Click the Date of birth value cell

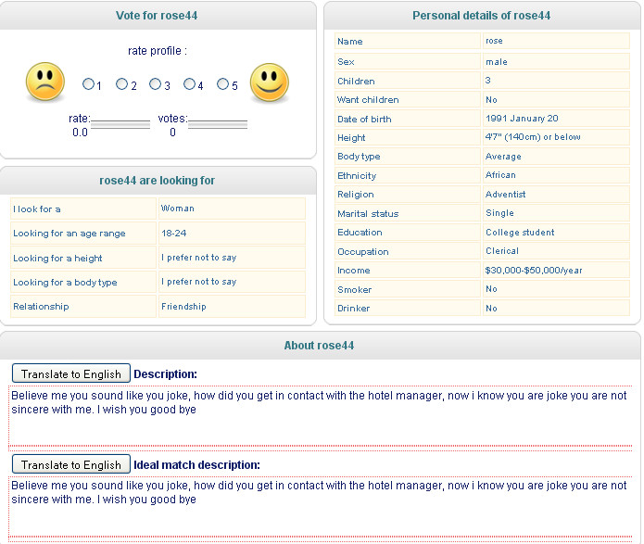click(x=554, y=119)
